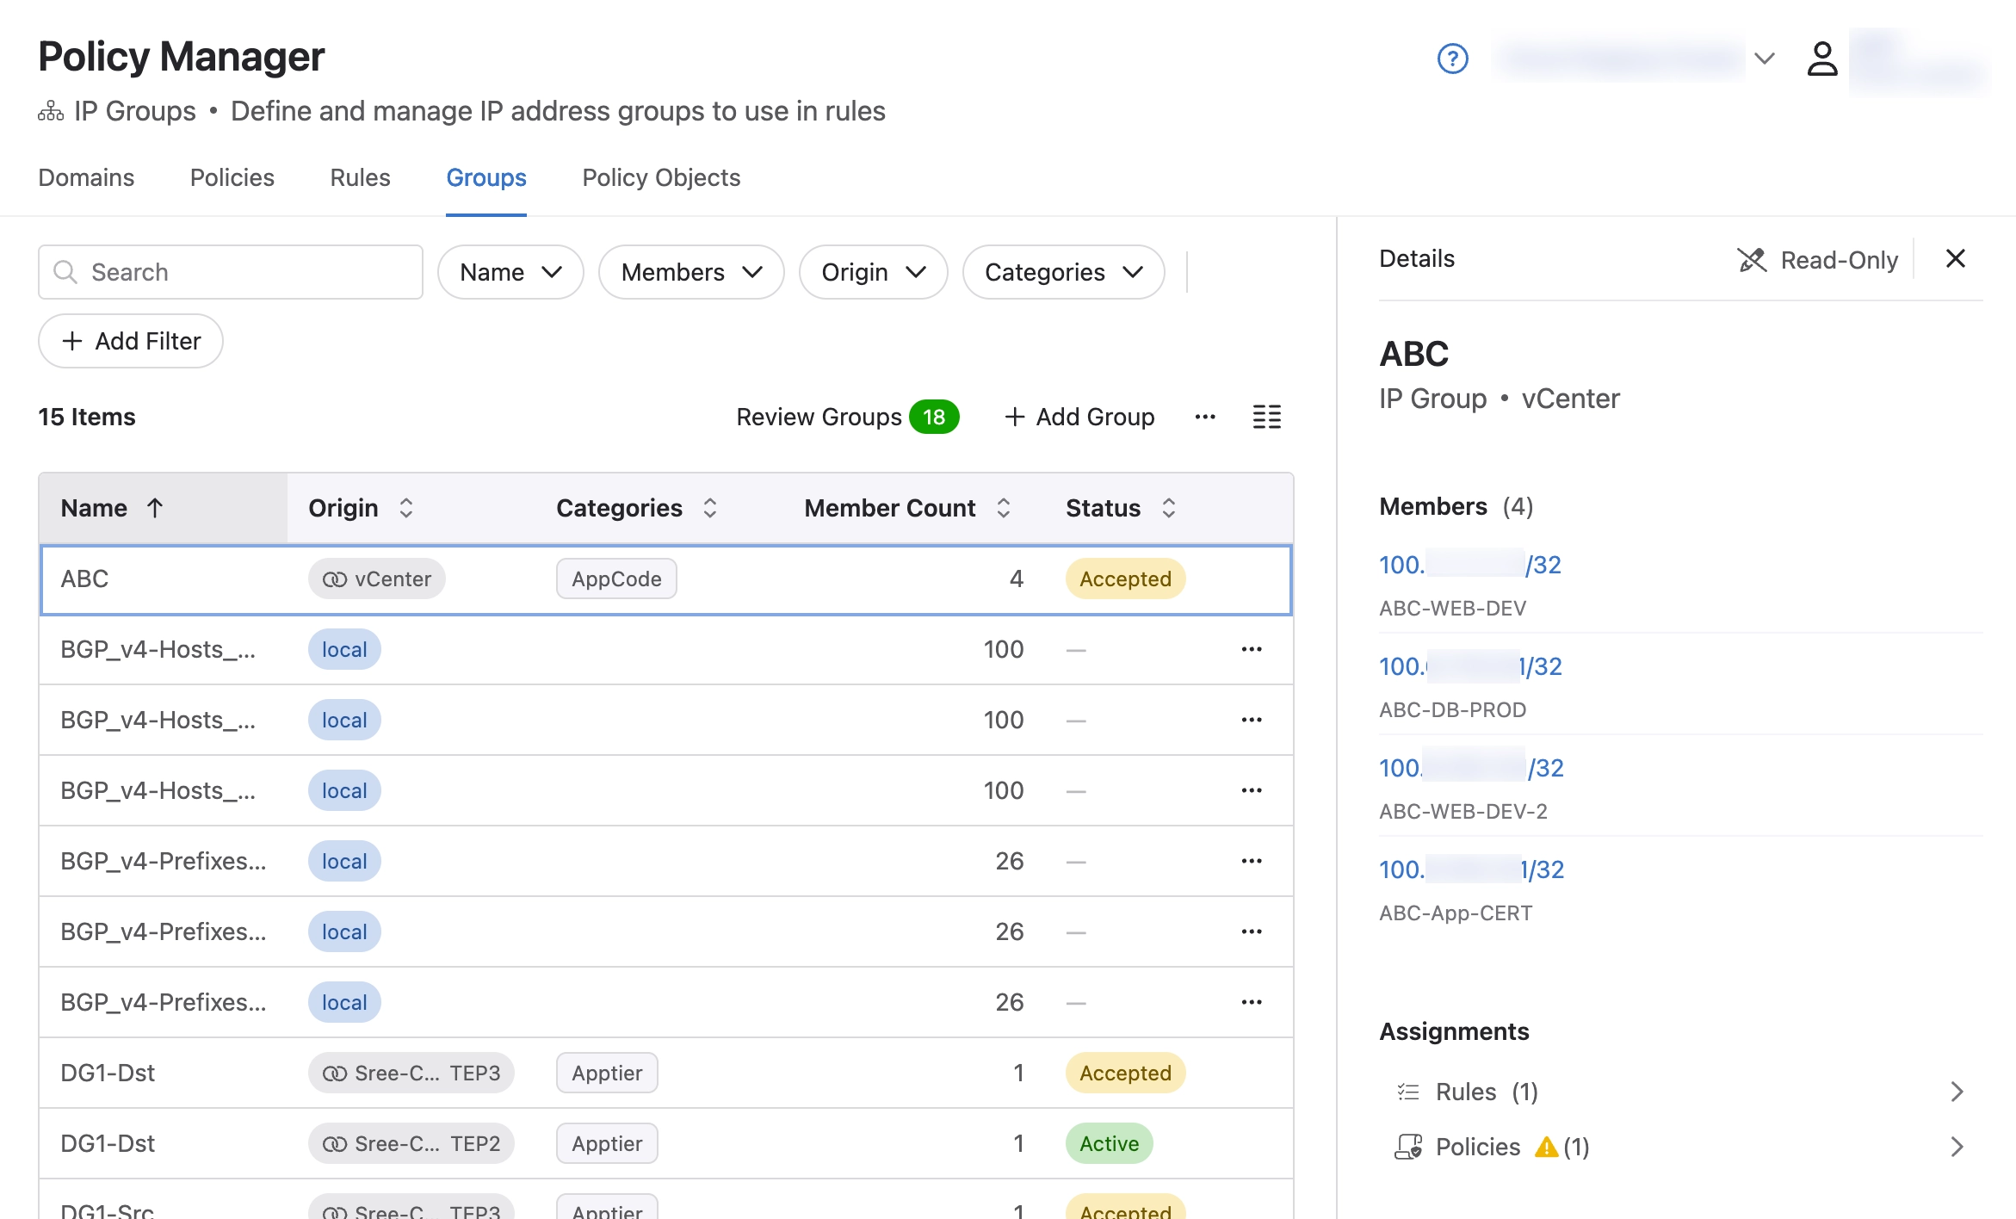Open the Categories filter dropdown
This screenshot has width=2016, height=1219.
tap(1064, 272)
